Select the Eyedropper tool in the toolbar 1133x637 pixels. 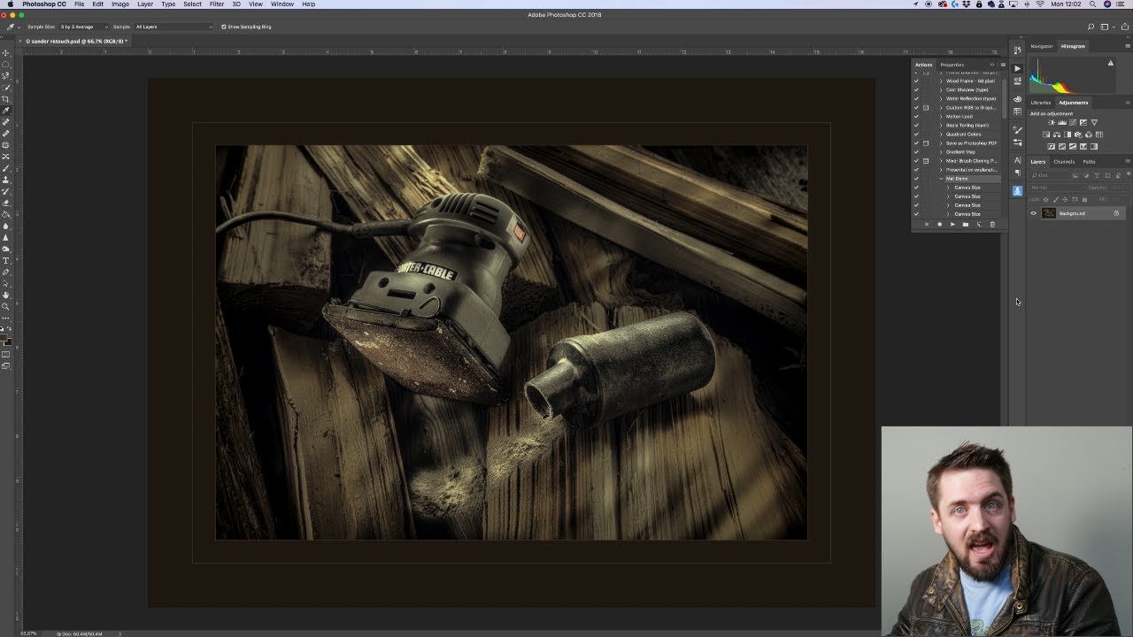coord(6,111)
